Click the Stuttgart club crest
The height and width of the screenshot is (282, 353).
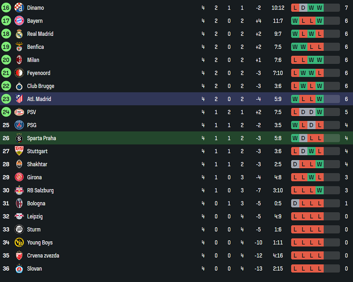pyautogui.click(x=19, y=151)
